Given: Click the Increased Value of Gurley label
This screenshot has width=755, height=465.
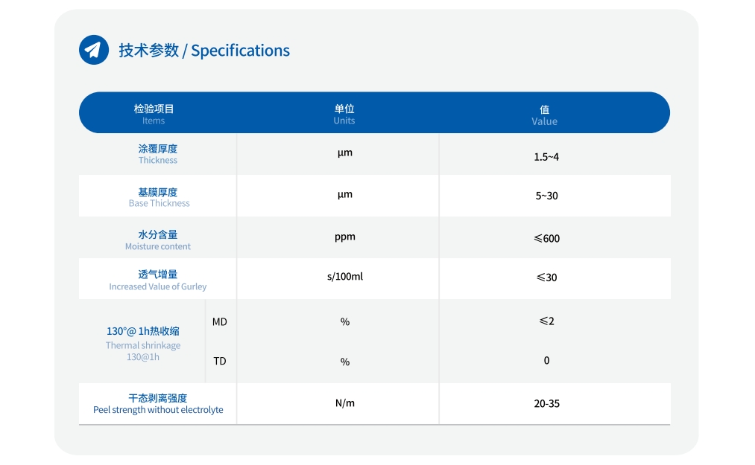Looking at the screenshot, I should [158, 280].
